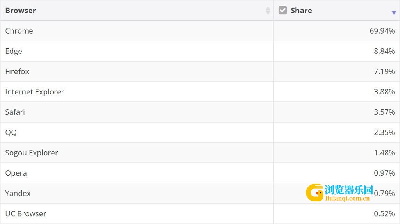This screenshot has height=224, width=400.
Task: Open the liulanqi.com.cn watermark link
Action: pyautogui.click(x=347, y=198)
